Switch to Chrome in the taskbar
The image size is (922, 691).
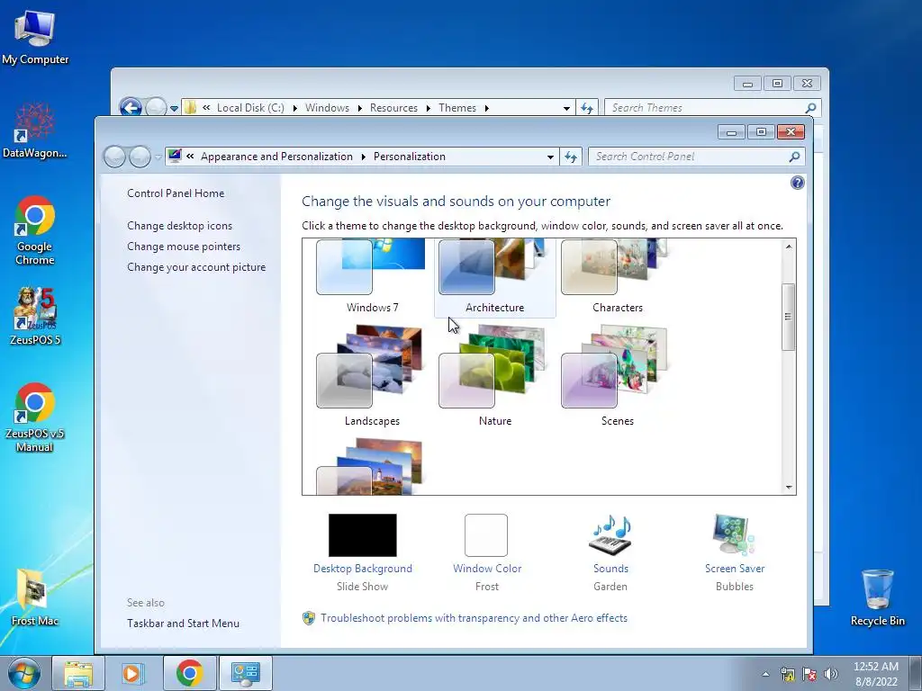189,673
